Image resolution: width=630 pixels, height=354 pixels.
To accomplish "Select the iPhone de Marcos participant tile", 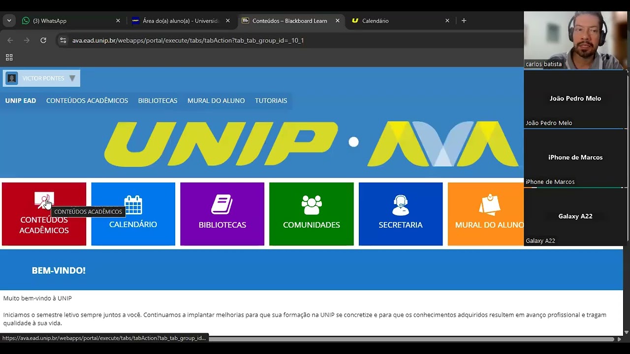I will click(x=574, y=158).
